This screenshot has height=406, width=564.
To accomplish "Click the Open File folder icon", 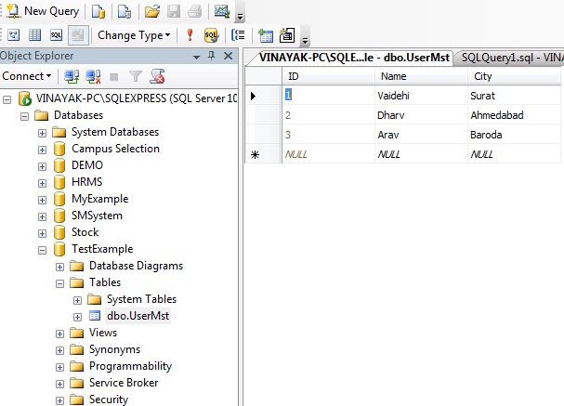I will click(x=152, y=11).
